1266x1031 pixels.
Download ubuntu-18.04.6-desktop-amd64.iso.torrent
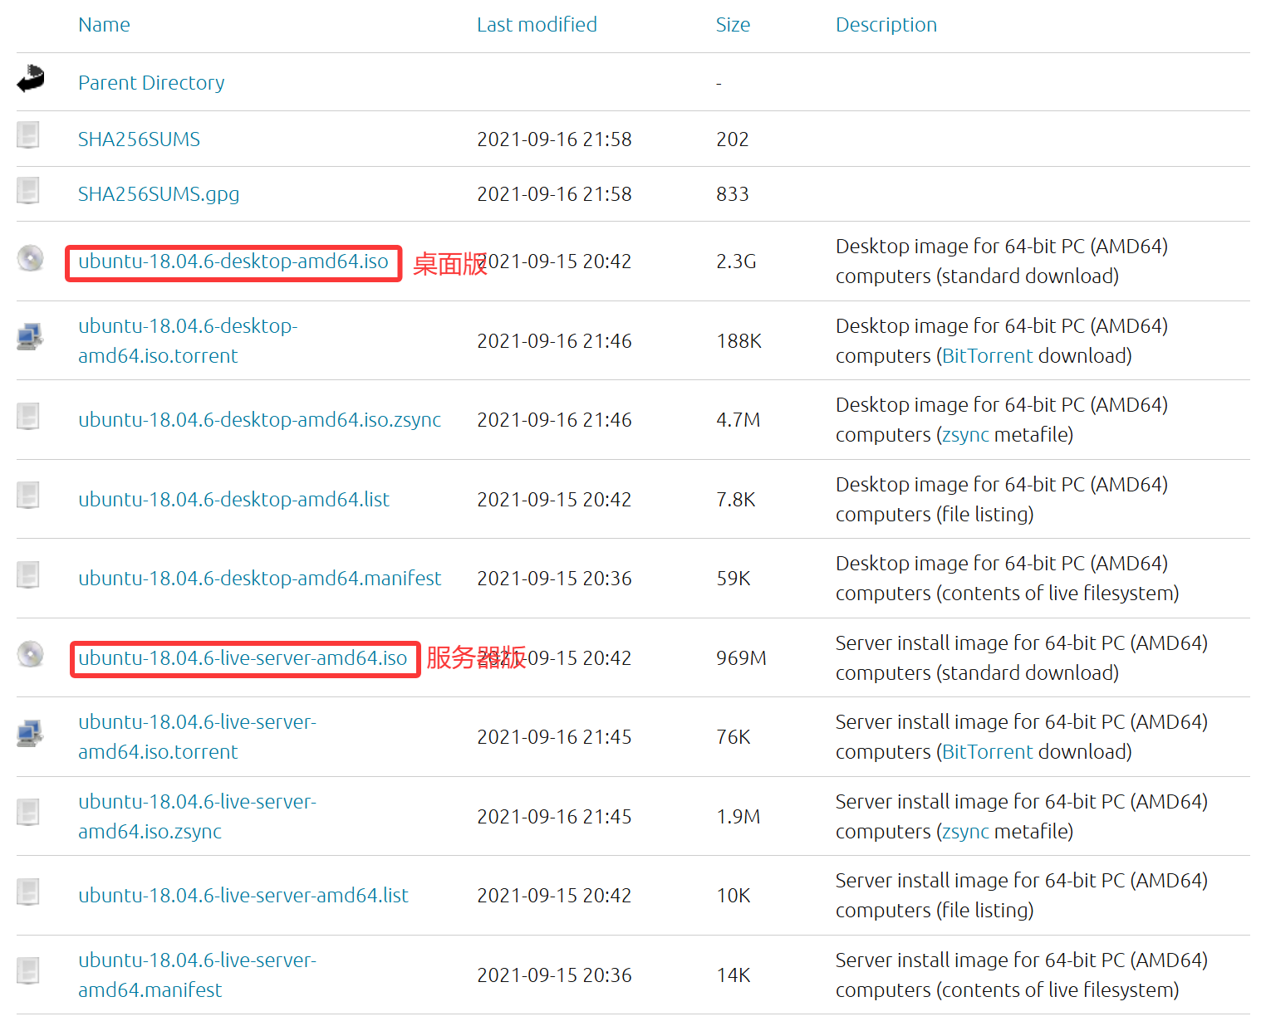point(188,341)
